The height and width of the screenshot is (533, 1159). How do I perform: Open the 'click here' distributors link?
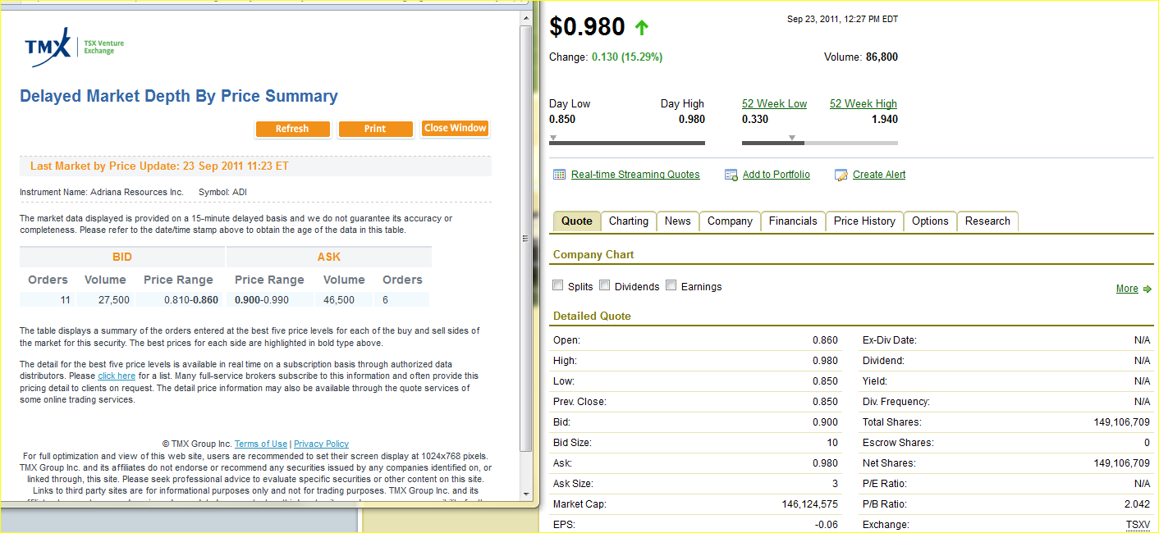click(x=117, y=376)
